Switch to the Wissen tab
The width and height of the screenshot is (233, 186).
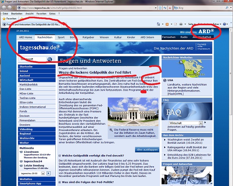coord(104,37)
